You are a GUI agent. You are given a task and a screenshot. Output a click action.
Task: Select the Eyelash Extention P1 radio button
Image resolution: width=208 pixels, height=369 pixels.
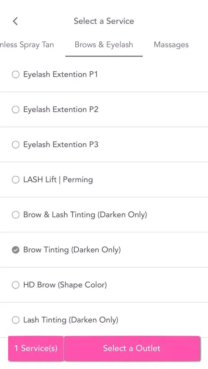(16, 75)
